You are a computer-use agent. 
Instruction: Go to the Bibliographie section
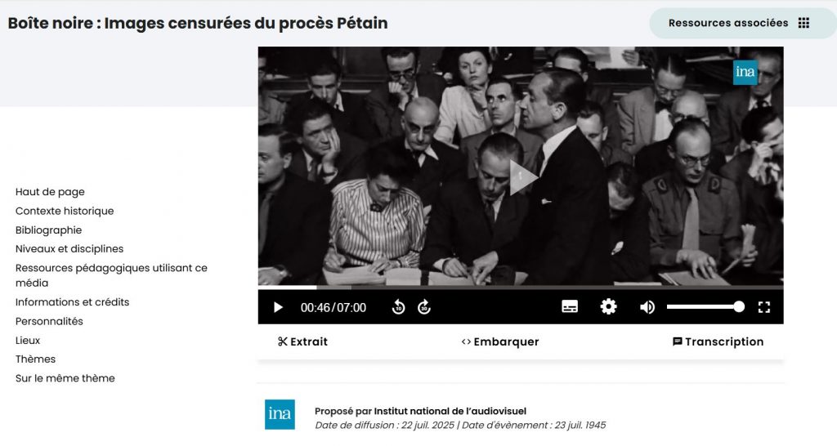click(48, 230)
